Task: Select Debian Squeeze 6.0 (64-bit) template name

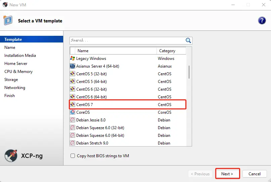Action: coord(100,135)
